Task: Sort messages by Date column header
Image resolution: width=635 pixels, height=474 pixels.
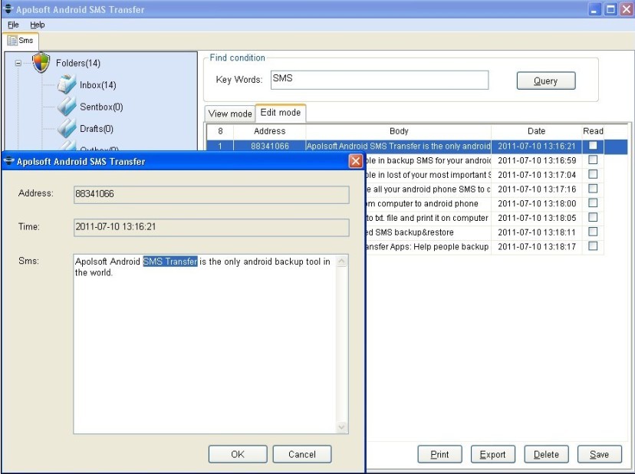Action: [536, 131]
